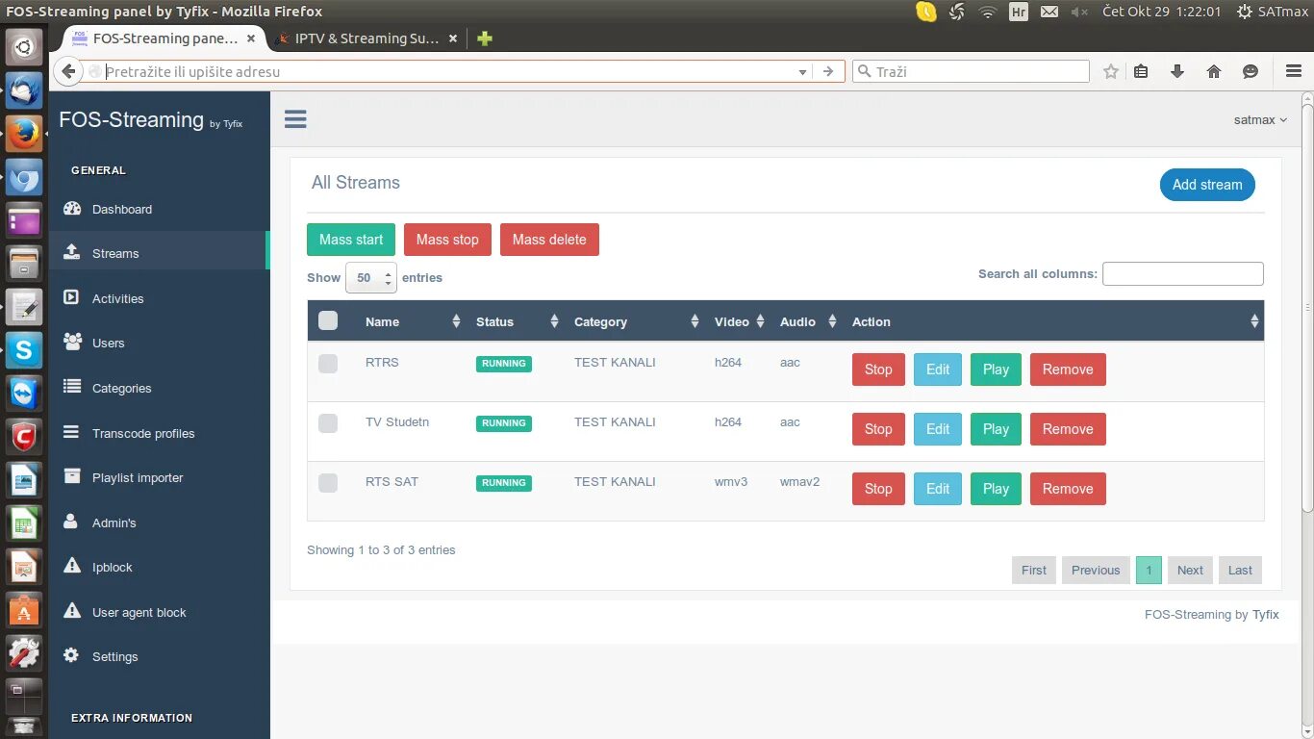Click the User agent block warning icon

click(x=71, y=611)
